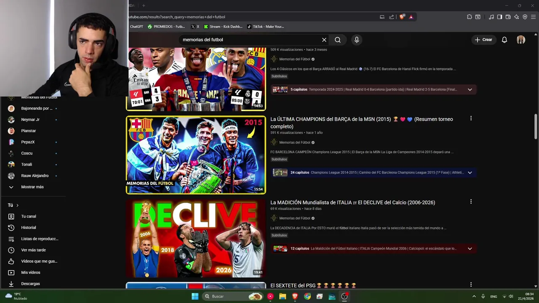The width and height of the screenshot is (539, 303).
Task: Open the PROMIEDOS bookmark
Action: (x=166, y=27)
